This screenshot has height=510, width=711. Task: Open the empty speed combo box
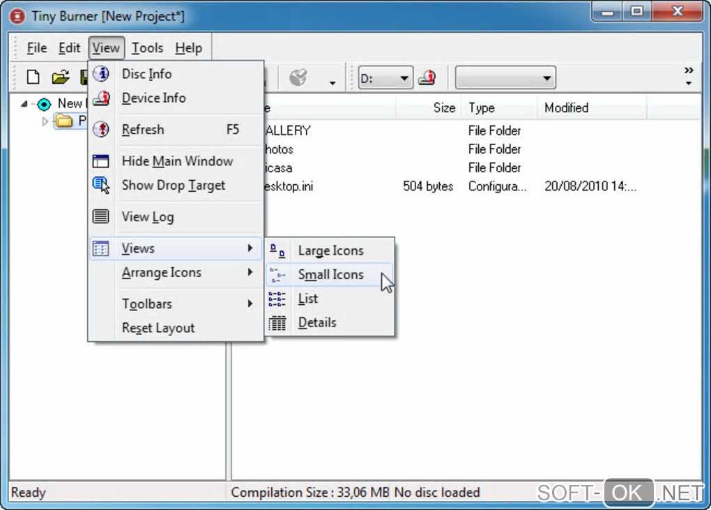(505, 78)
